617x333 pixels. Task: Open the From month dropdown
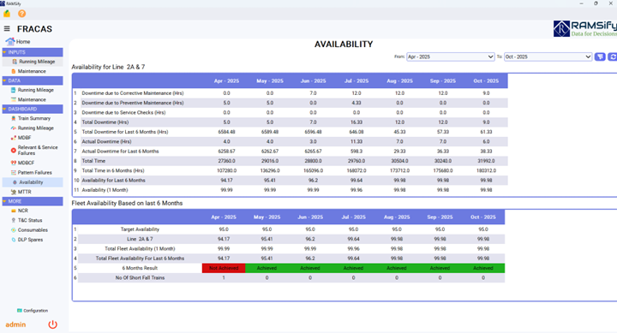450,56
